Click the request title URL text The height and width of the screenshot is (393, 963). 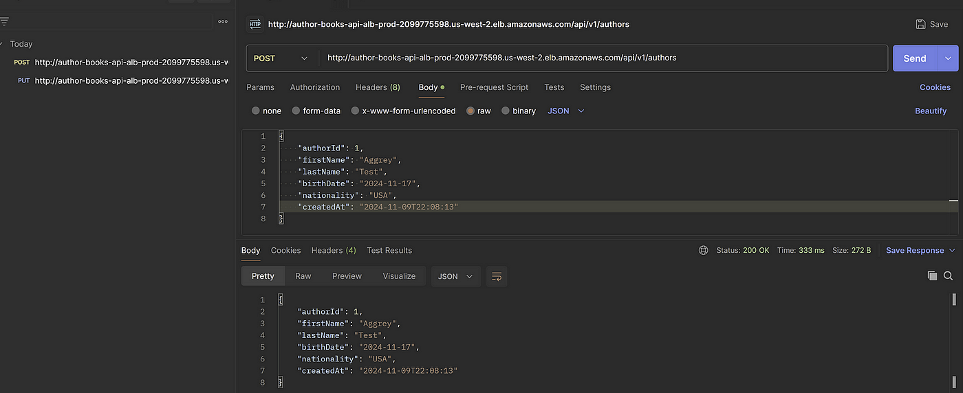448,24
